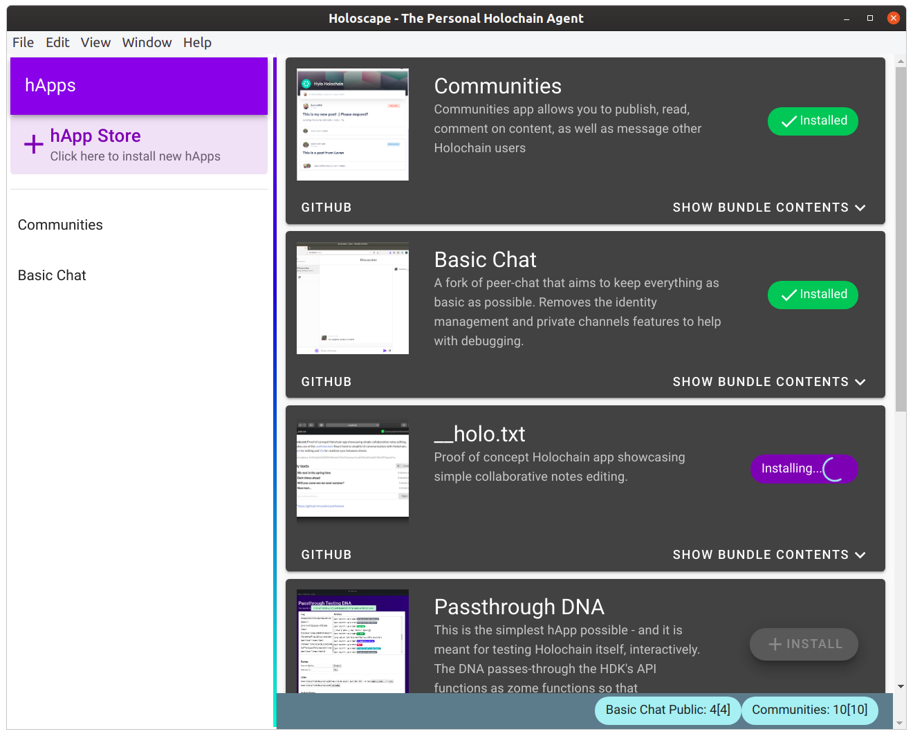913x736 pixels.
Task: Close the Holoscape window
Action: pyautogui.click(x=894, y=19)
